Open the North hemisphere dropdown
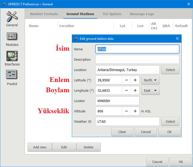 (x=150, y=80)
